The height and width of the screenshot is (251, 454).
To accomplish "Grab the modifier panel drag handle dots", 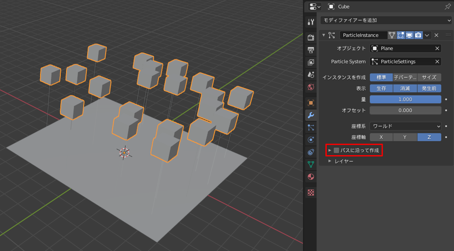I will pos(448,35).
